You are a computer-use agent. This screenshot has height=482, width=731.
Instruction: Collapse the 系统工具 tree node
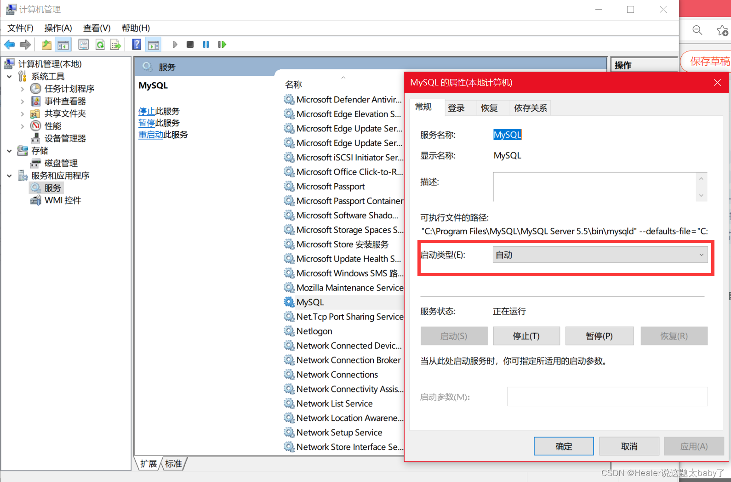point(9,76)
